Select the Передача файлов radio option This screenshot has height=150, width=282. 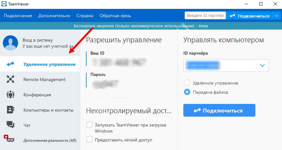coord(187,92)
